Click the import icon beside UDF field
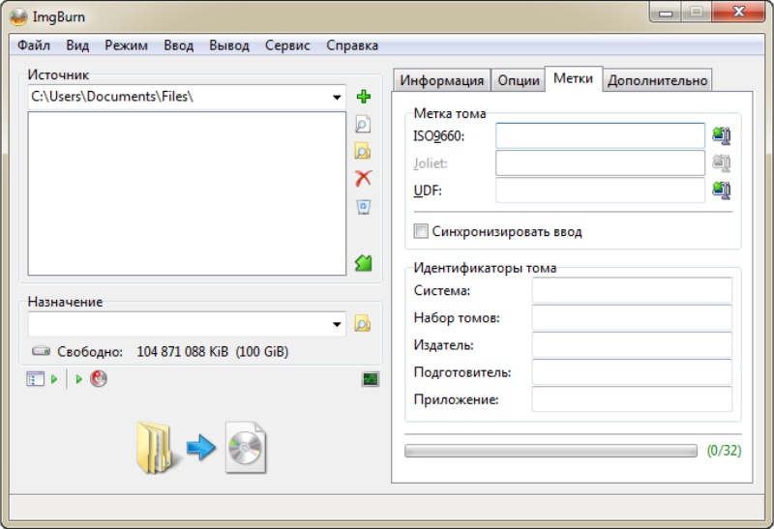Screen dimensions: 774x529 [x=721, y=191]
